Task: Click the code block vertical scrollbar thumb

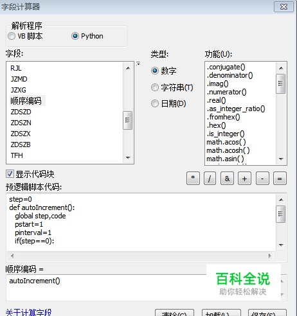Action: click(x=281, y=215)
